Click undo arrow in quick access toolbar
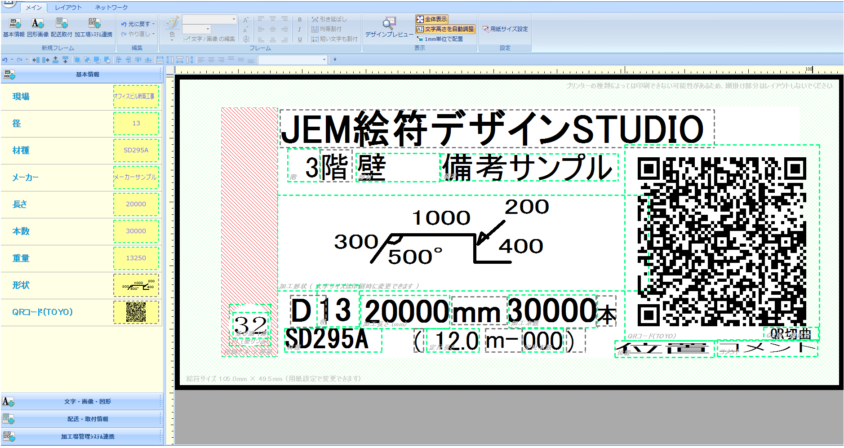The width and height of the screenshot is (844, 448). pyautogui.click(x=4, y=59)
